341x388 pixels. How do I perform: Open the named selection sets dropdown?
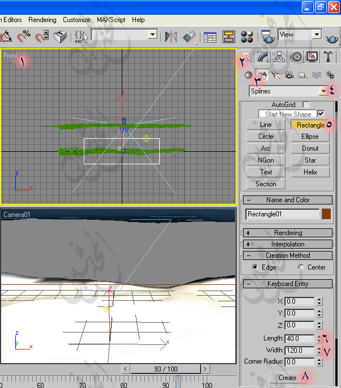click(153, 35)
